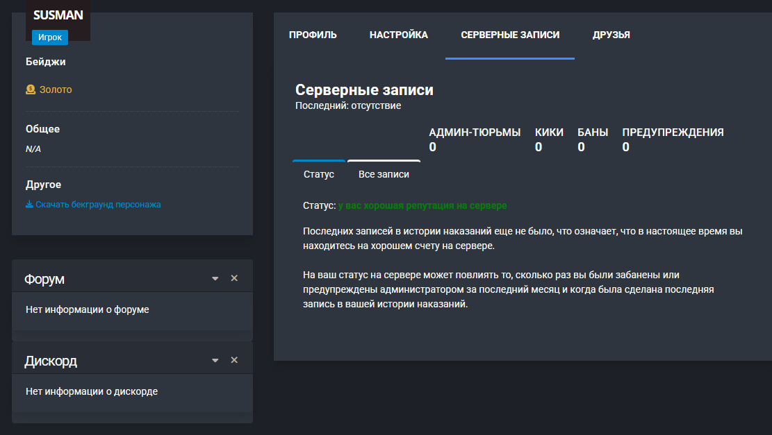772x435 pixels.
Task: Select the СЕРВЕРНЫЕ ЗАПИСИ tab
Action: [510, 35]
